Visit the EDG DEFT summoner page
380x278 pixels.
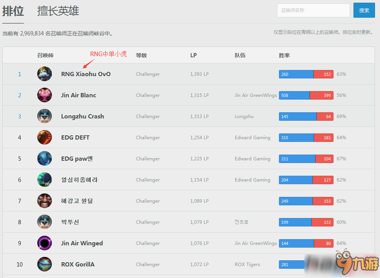tap(75, 138)
